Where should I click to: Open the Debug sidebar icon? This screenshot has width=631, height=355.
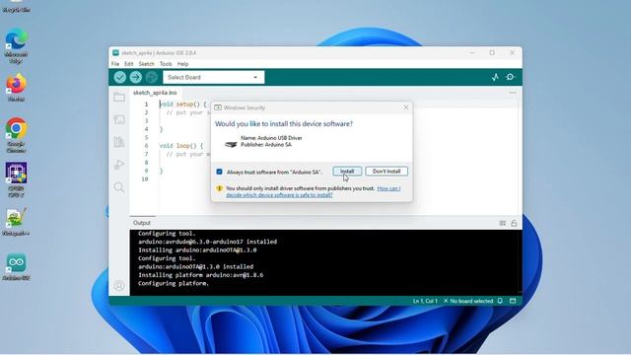(119, 165)
